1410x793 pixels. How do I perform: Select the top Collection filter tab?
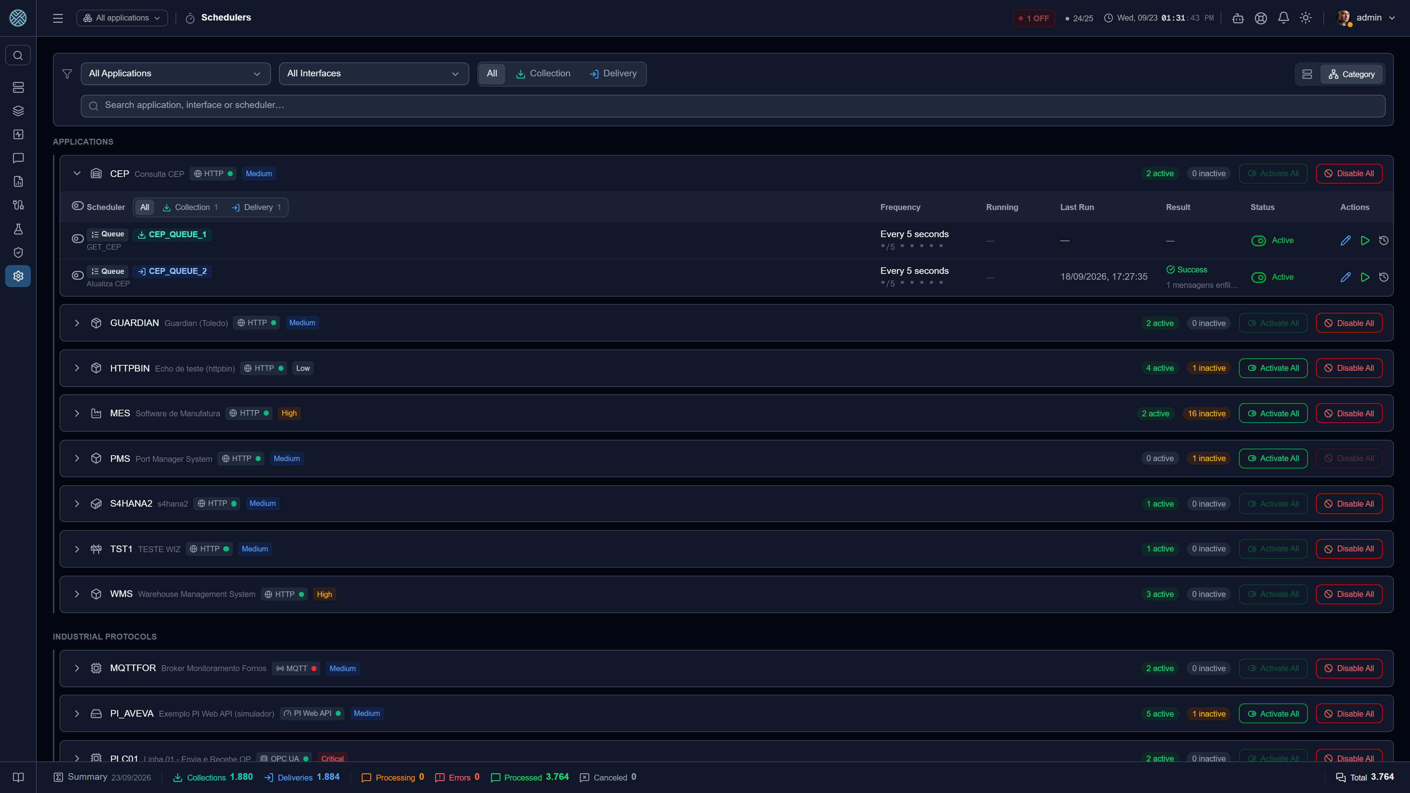tap(543, 73)
